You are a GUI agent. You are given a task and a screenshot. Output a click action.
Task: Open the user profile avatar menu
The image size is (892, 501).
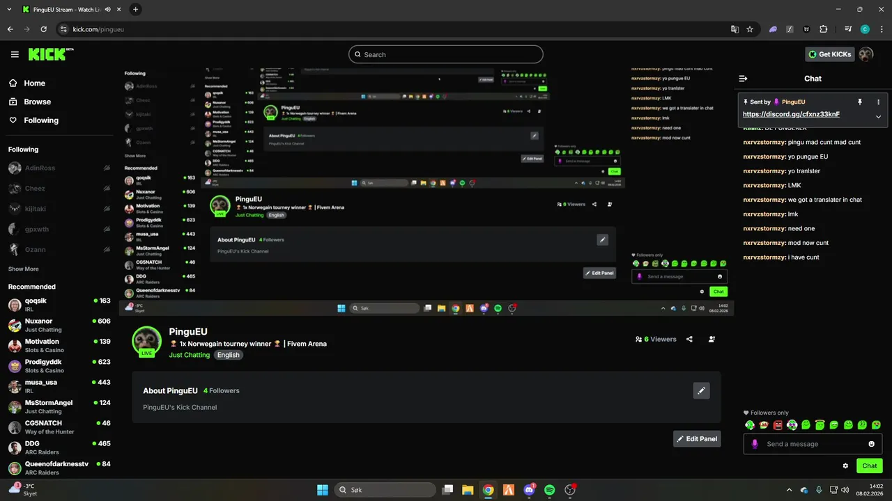pos(866,54)
